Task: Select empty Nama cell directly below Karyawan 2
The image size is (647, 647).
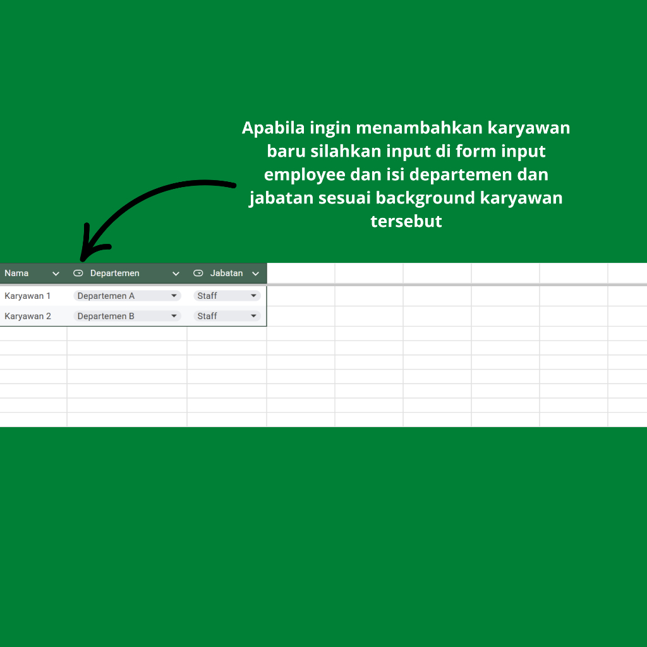Action: pos(33,334)
